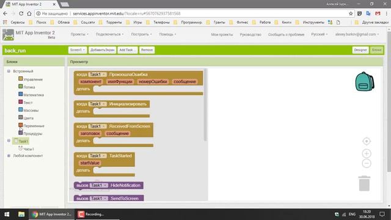Click the Add Task button
Screen dimensions: 391x220
pos(128,50)
